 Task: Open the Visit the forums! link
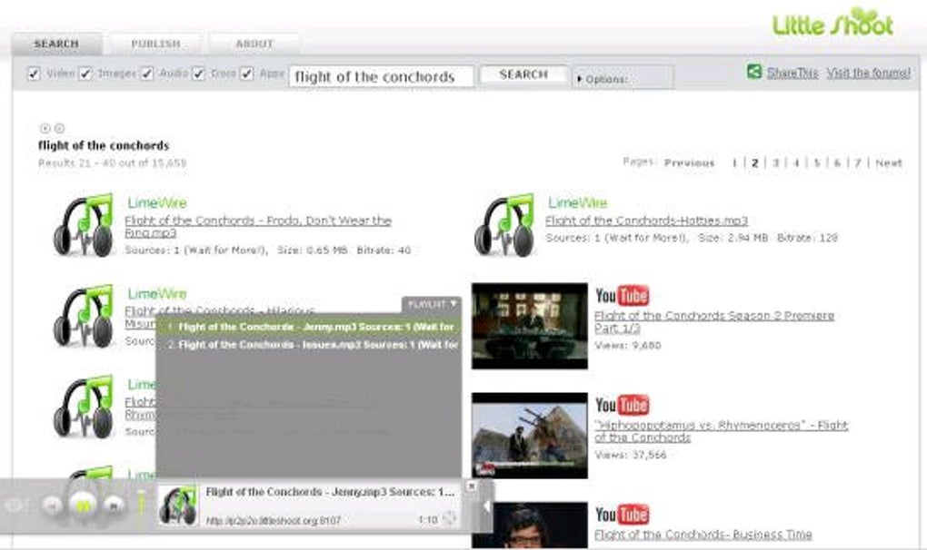point(868,73)
